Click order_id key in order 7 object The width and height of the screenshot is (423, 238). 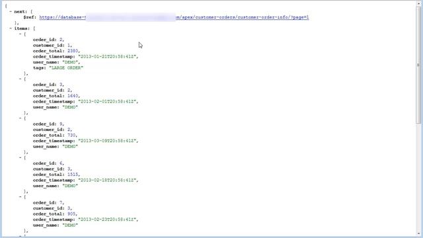44,203
